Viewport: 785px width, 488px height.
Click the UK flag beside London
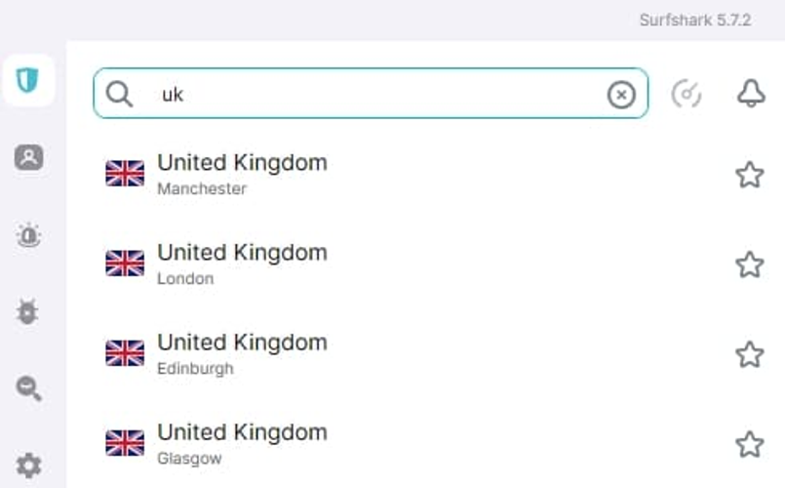pos(125,264)
